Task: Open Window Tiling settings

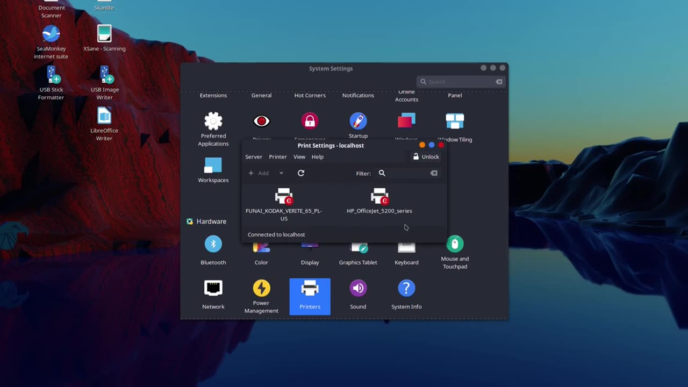Action: [x=455, y=128]
